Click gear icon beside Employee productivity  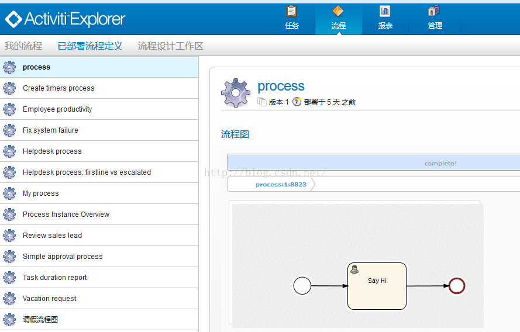tap(9, 109)
